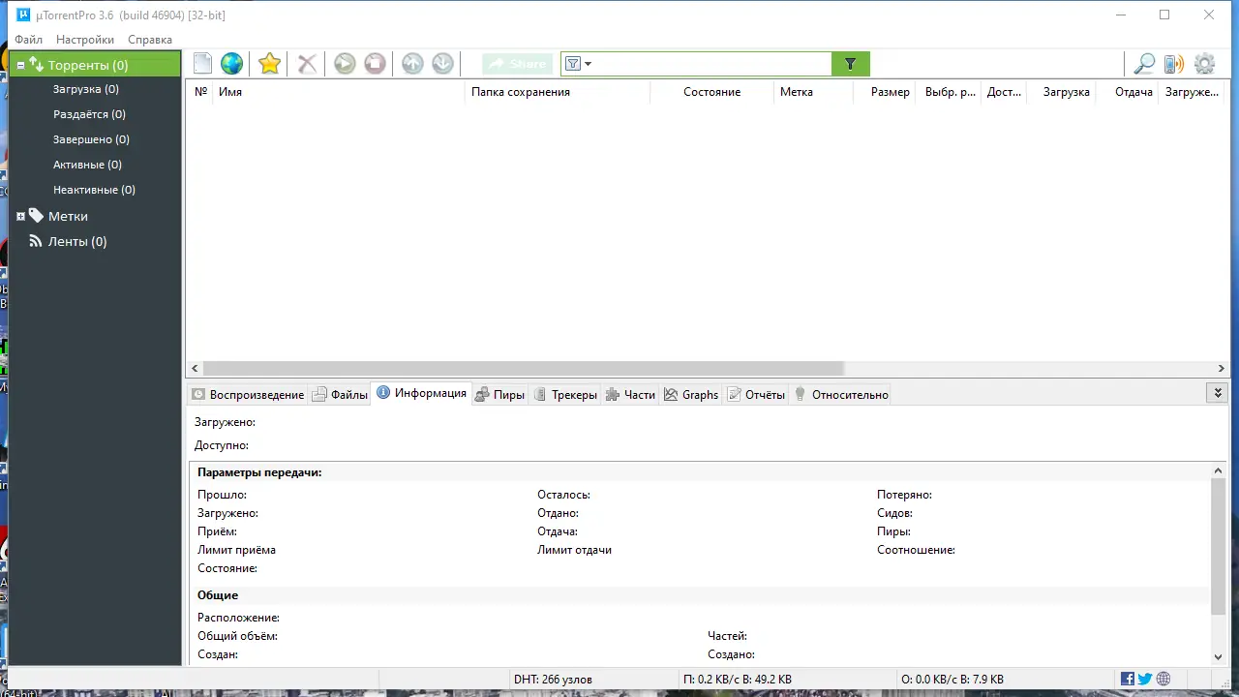Click the DHT: 266 узлов status entry
This screenshot has width=1239, height=697.
pos(553,680)
